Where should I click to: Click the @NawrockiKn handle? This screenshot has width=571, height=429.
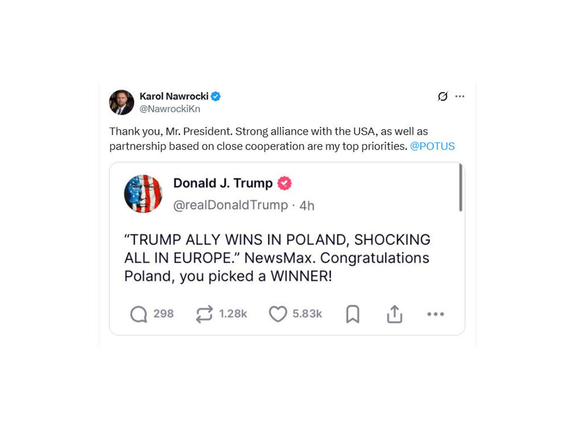point(170,109)
